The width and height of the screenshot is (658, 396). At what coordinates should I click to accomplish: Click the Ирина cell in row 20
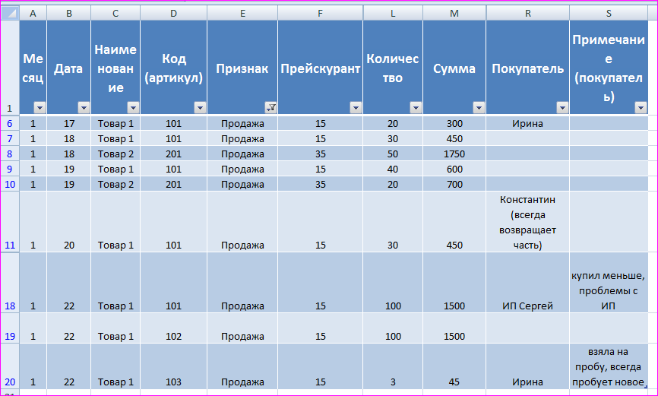coord(528,366)
